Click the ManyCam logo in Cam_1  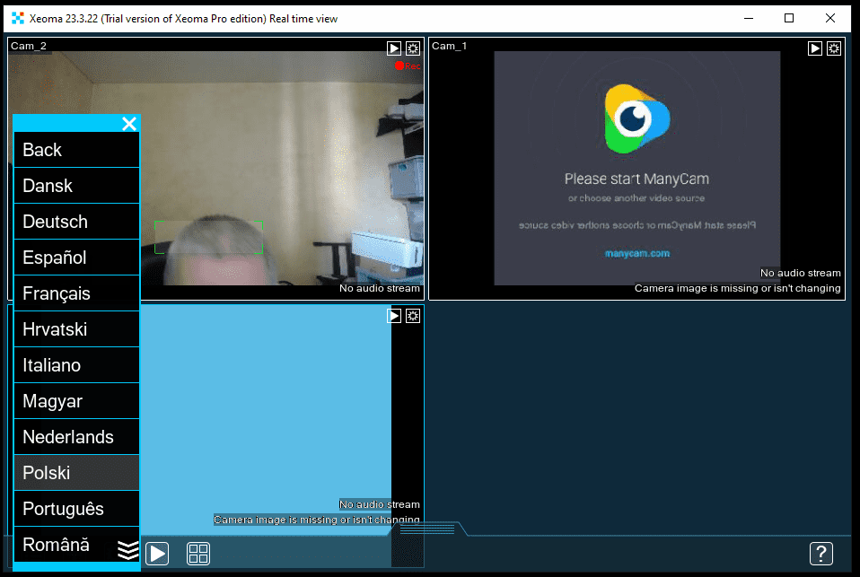point(636,118)
